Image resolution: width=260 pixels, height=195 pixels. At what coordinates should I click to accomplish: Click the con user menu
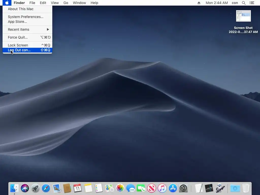(x=235, y=3)
